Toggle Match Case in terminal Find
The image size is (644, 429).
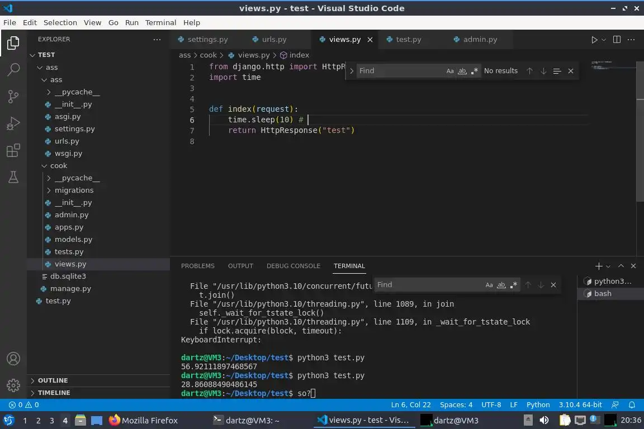(x=489, y=285)
